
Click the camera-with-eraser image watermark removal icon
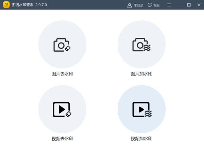pyautogui.click(x=62, y=45)
